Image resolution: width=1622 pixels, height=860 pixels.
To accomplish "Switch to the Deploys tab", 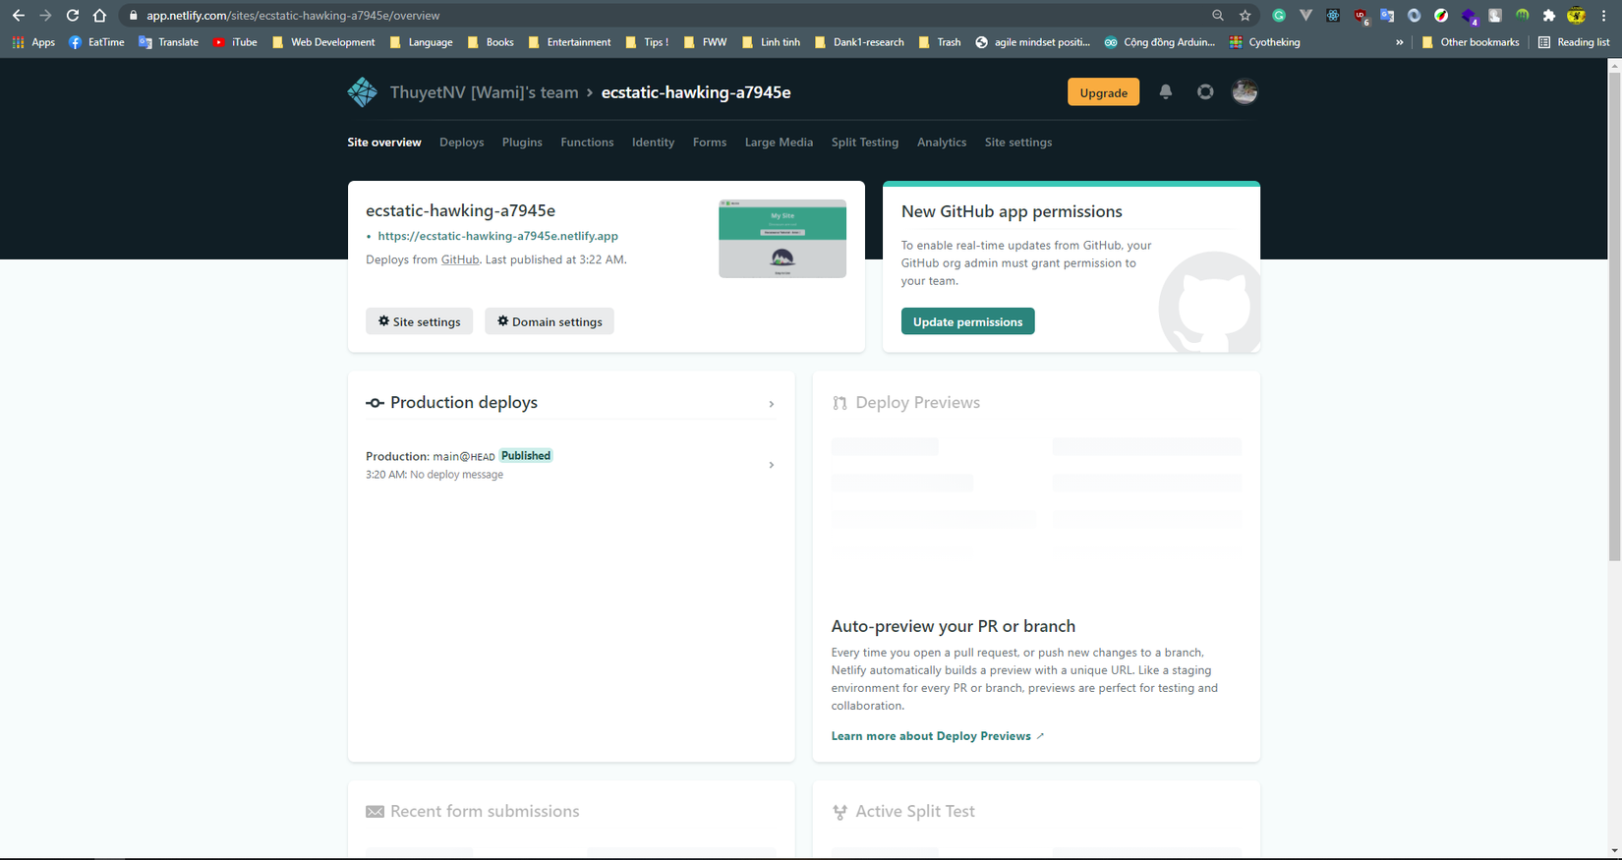I will [x=462, y=143].
